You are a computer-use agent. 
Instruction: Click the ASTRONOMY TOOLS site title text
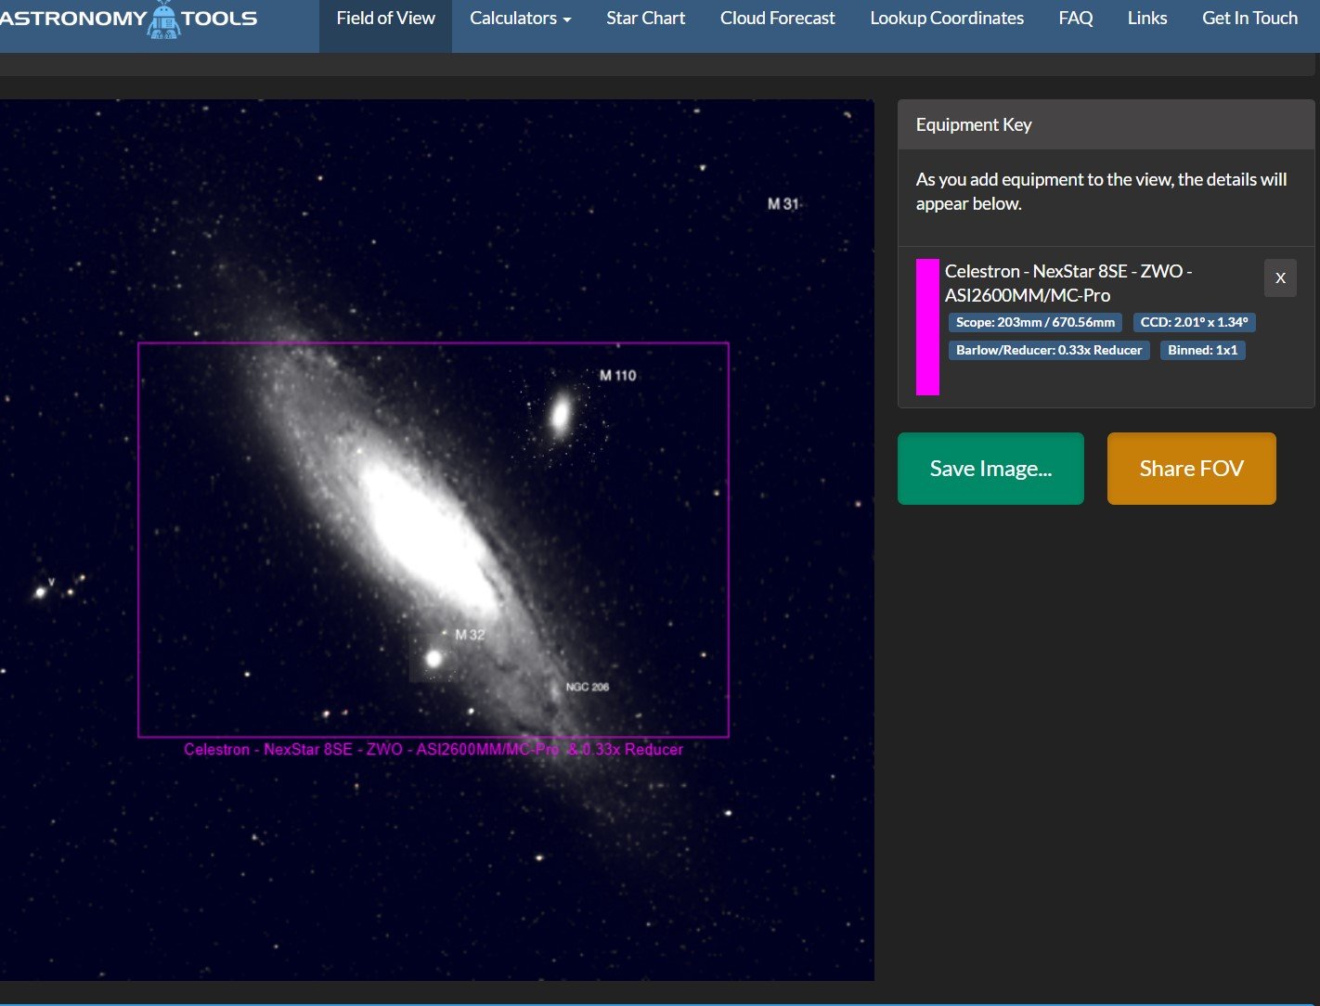[128, 19]
